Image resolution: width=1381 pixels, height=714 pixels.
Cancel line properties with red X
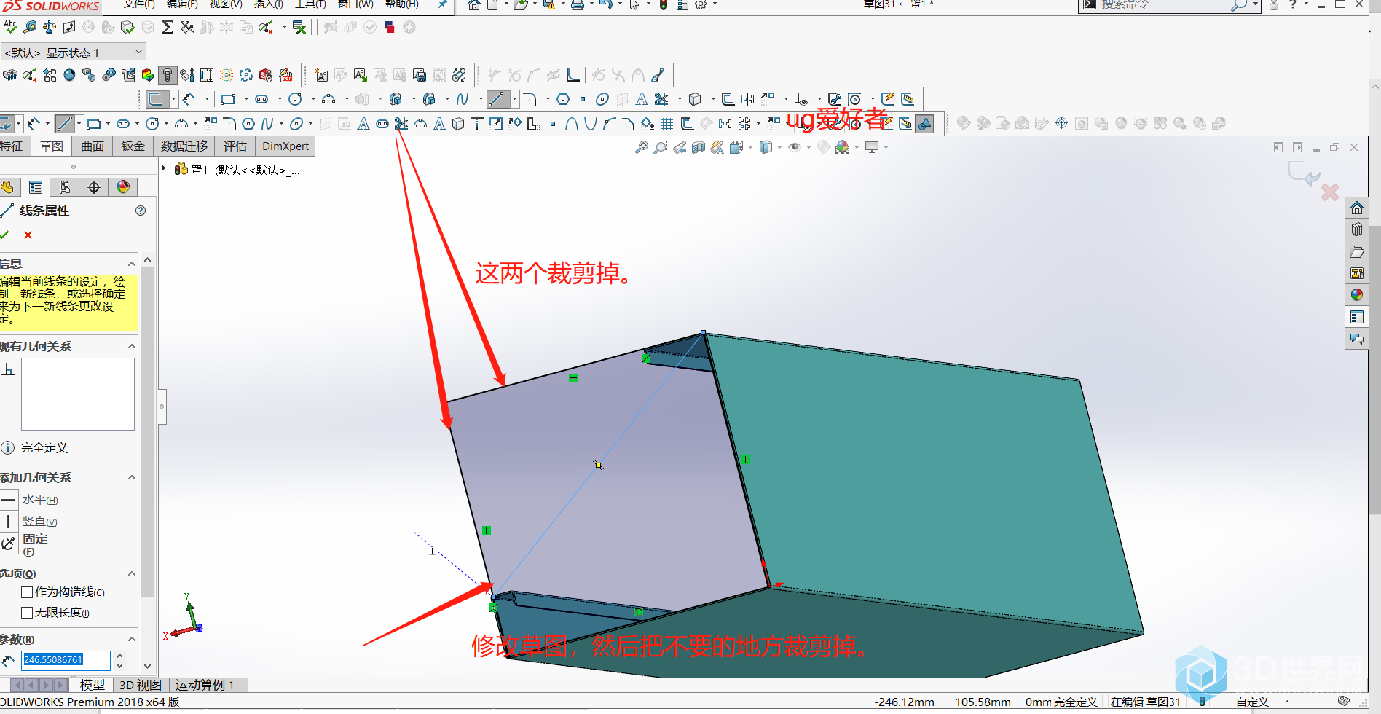(x=28, y=235)
